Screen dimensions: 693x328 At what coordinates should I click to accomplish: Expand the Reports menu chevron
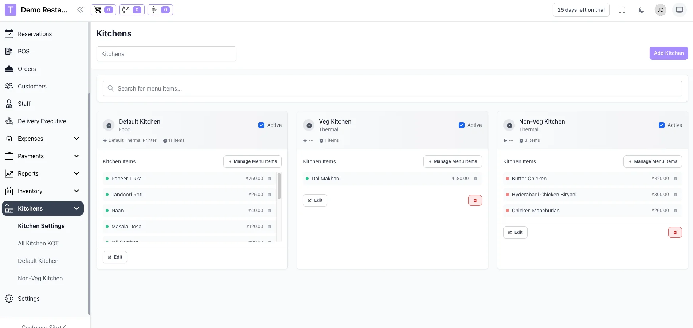[77, 173]
